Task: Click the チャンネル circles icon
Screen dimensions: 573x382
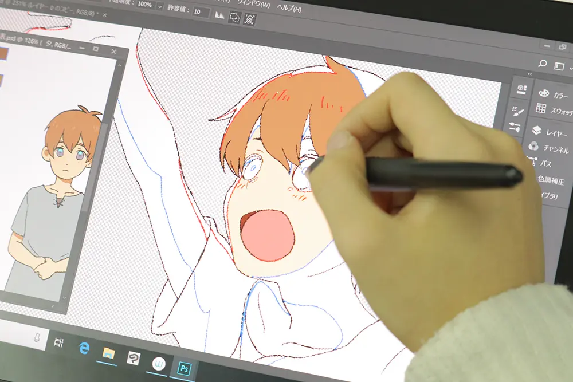Action: 533,146
